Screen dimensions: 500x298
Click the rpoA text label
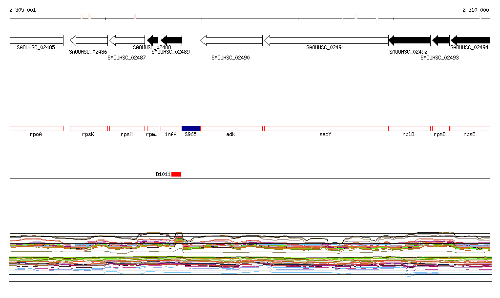tap(36, 134)
